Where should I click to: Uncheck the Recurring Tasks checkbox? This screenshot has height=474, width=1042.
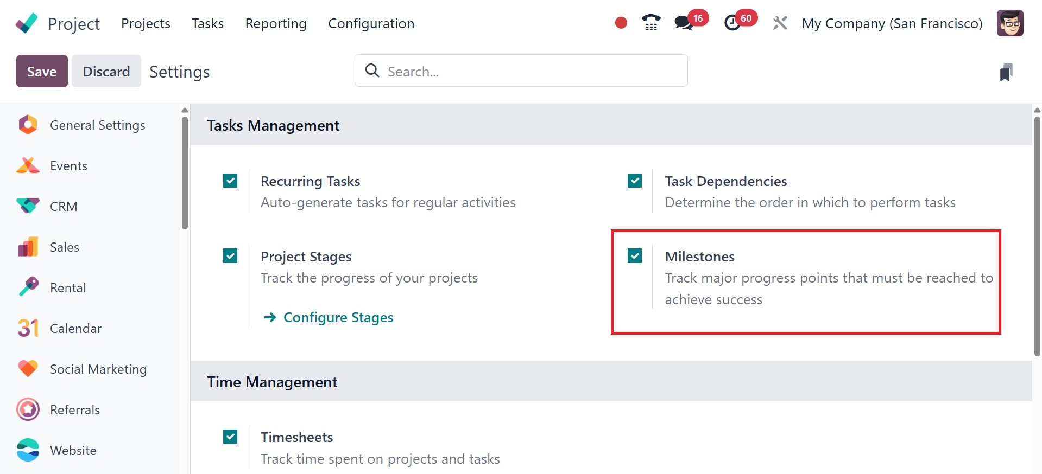pos(230,181)
